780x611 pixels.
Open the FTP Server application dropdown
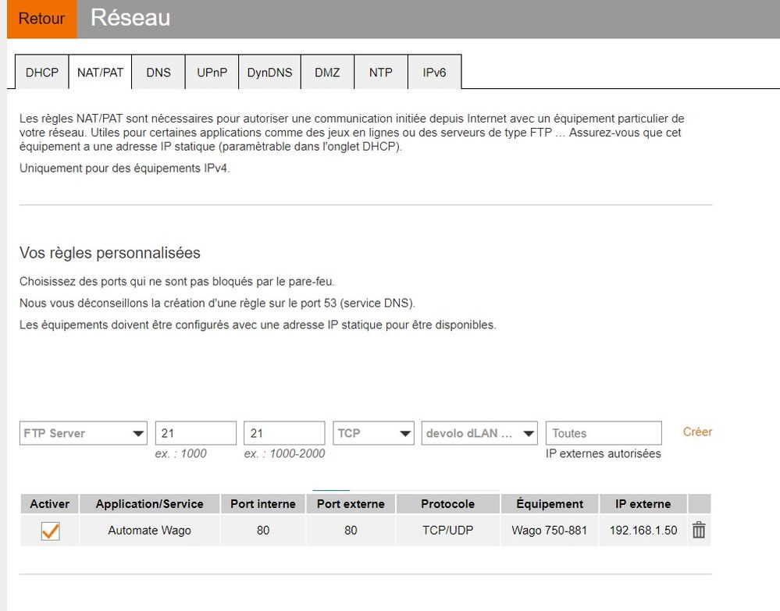coord(83,433)
